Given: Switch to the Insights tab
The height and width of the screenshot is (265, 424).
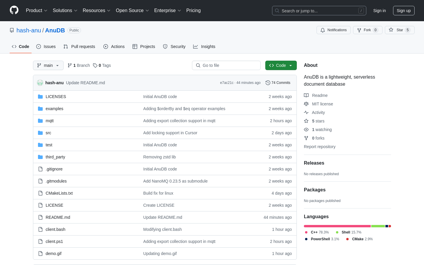Looking at the screenshot, I should click(204, 47).
